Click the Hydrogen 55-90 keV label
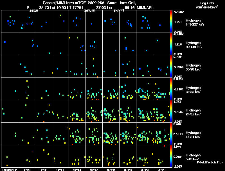This screenshot has width=225, height=171. [193, 67]
